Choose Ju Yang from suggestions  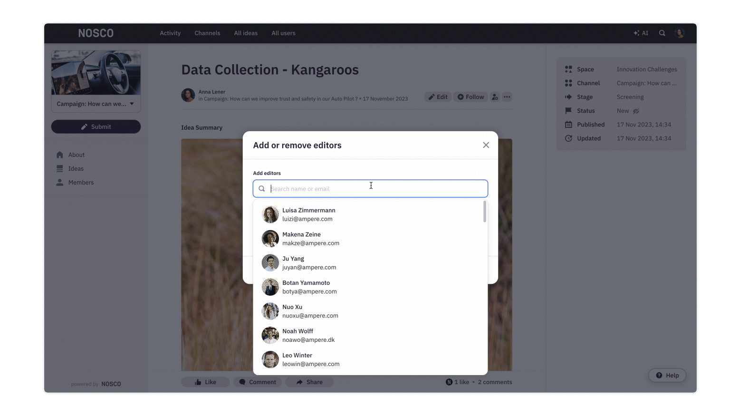pyautogui.click(x=370, y=263)
